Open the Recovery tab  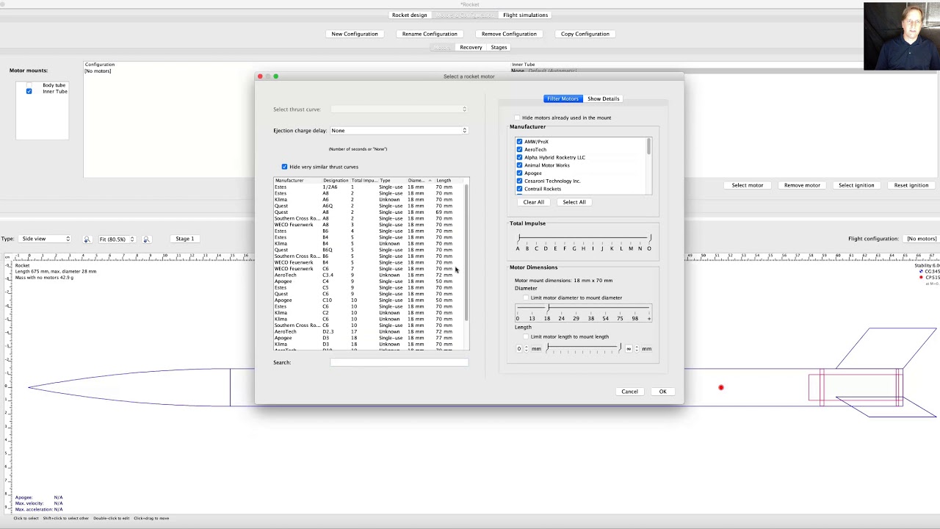pos(471,47)
